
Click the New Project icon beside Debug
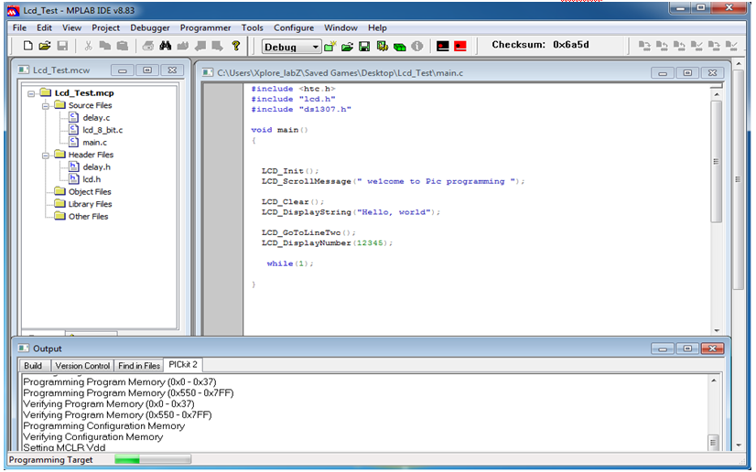pyautogui.click(x=329, y=47)
